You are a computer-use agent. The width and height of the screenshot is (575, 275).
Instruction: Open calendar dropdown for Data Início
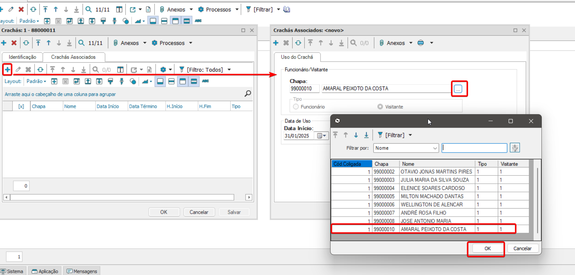pos(322,136)
